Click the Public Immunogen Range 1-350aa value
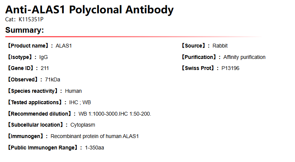 click(94, 148)
